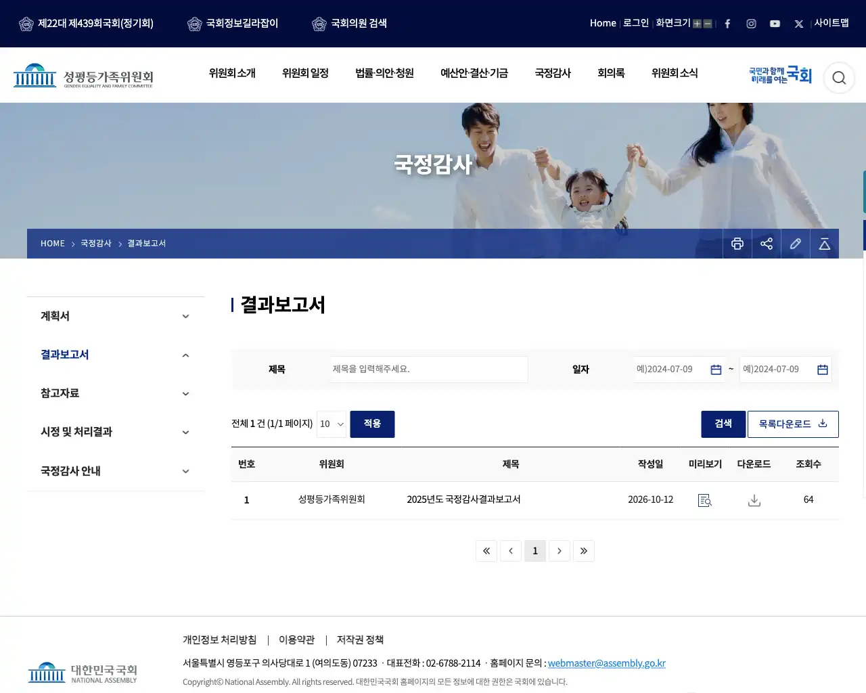Go to next page arrow
The width and height of the screenshot is (866, 693).
560,551
